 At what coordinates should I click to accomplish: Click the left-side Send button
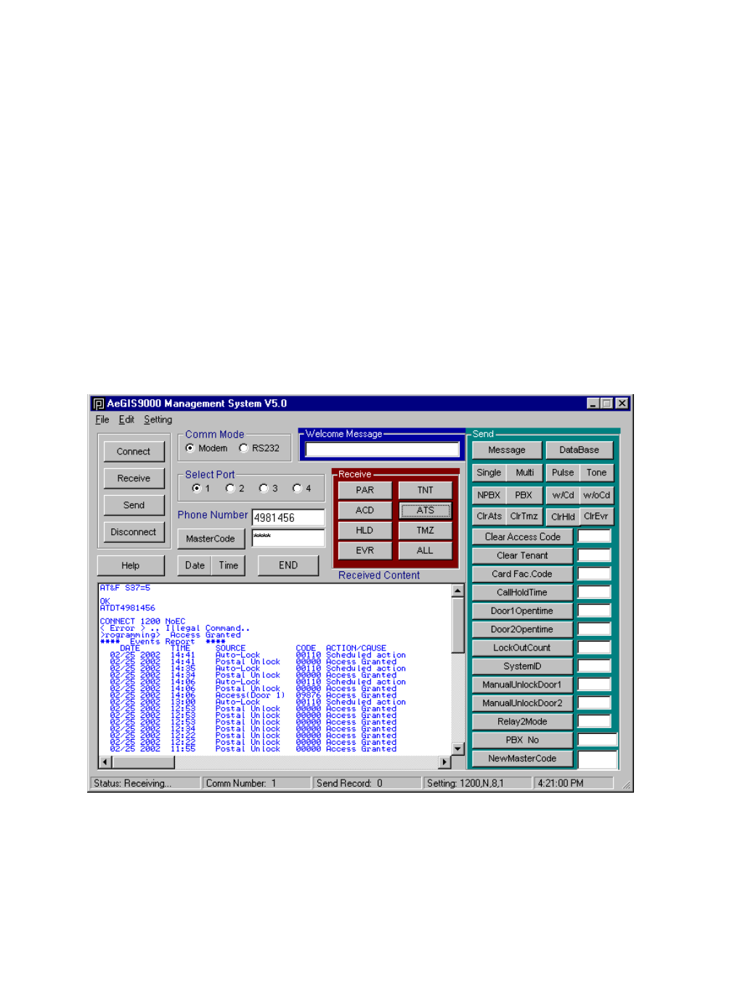point(134,505)
